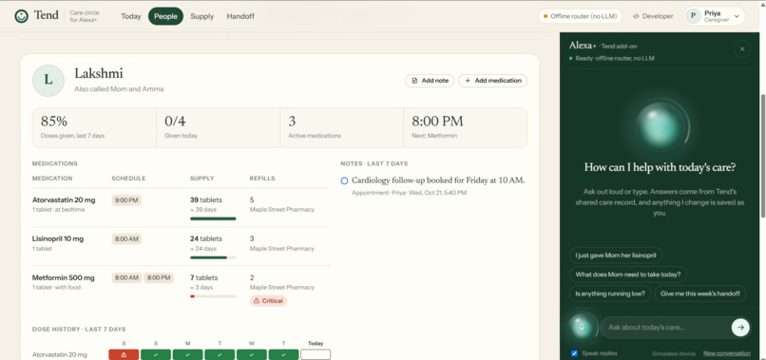Click the Lisinopril 10 mg medication name
Viewport: 766px width, 360px height.
(x=58, y=238)
